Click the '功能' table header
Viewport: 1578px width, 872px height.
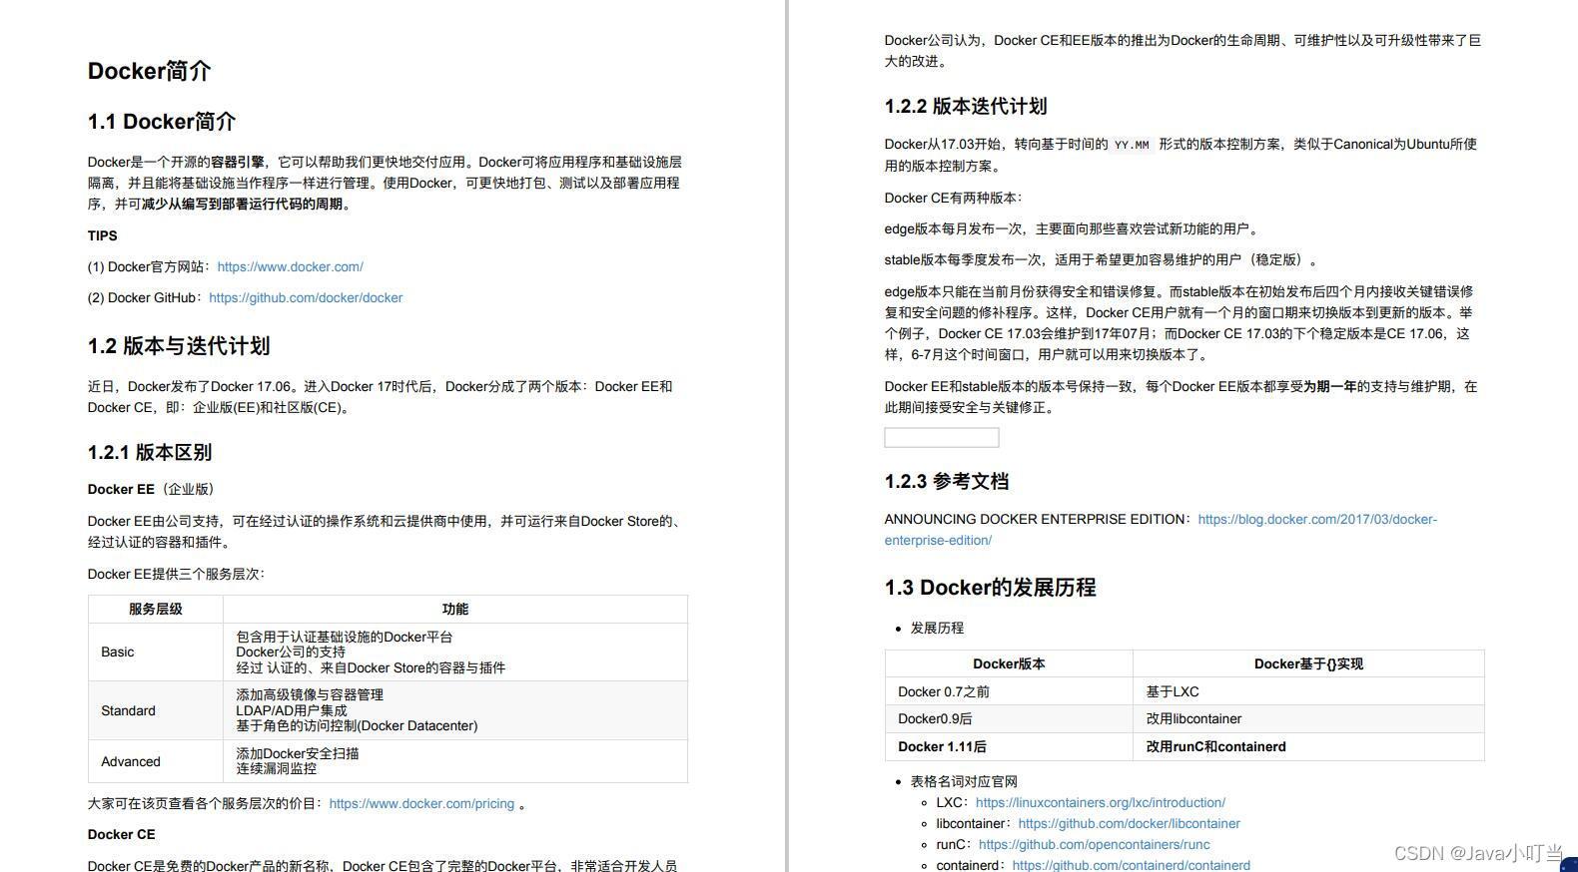pos(455,609)
